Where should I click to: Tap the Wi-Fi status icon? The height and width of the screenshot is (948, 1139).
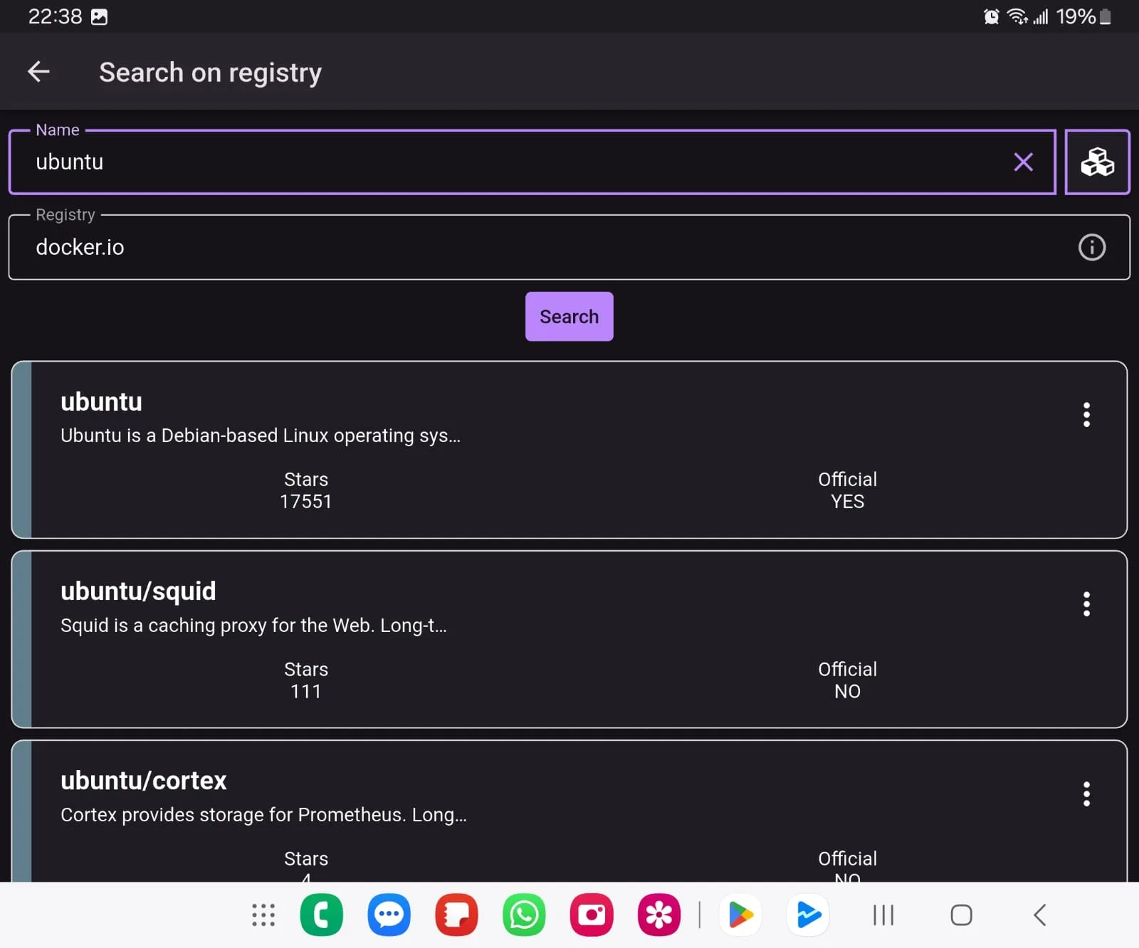1017,16
